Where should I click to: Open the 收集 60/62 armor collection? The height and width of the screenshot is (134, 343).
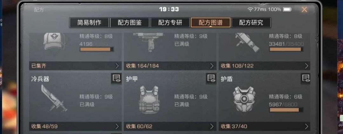pyautogui.click(x=170, y=126)
